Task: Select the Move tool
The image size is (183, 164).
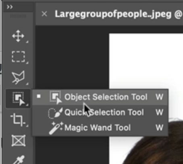Action: (x=18, y=36)
